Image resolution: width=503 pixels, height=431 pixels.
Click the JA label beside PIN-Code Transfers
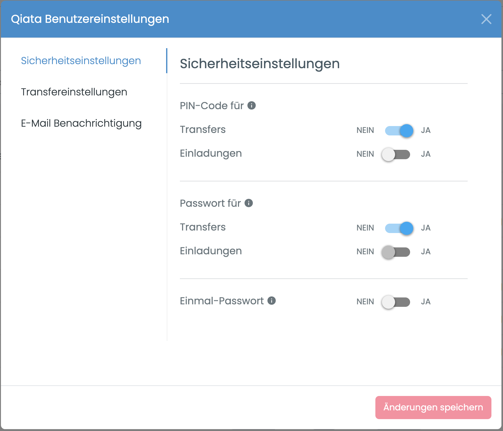point(426,130)
